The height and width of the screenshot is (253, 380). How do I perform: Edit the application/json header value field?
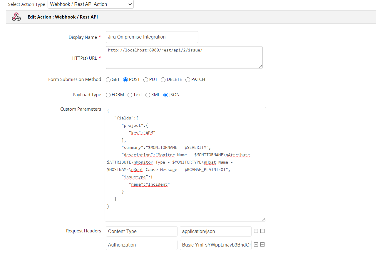click(x=215, y=231)
